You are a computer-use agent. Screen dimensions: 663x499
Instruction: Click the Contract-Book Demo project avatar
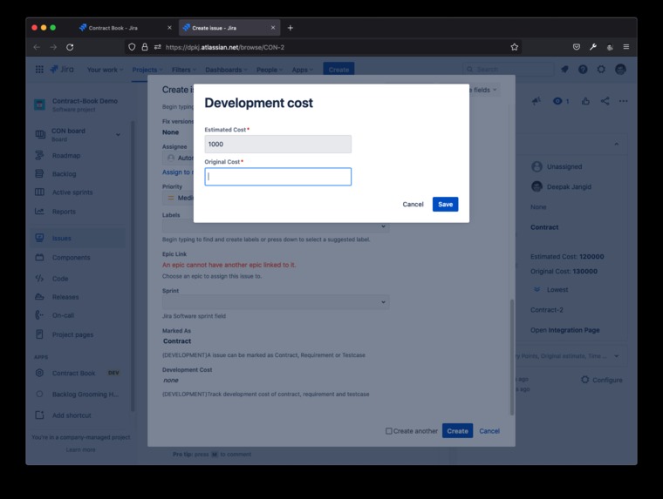(39, 105)
